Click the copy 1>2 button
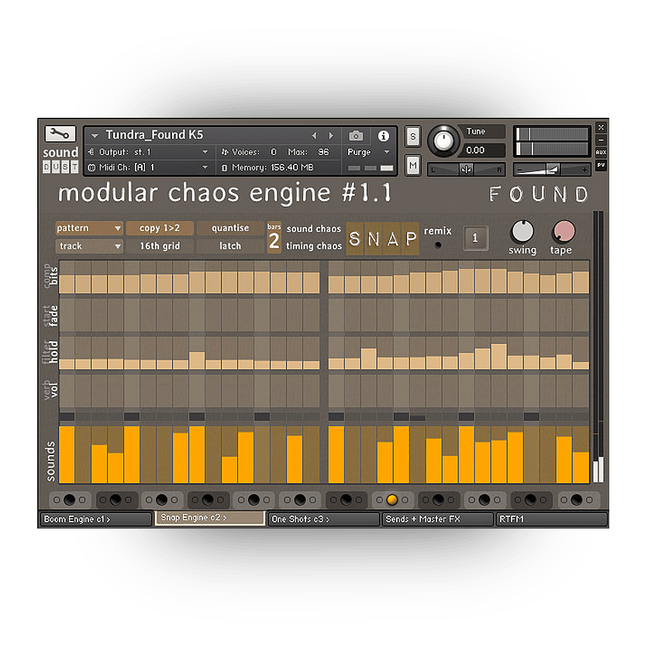648x648 pixels. 160,228
